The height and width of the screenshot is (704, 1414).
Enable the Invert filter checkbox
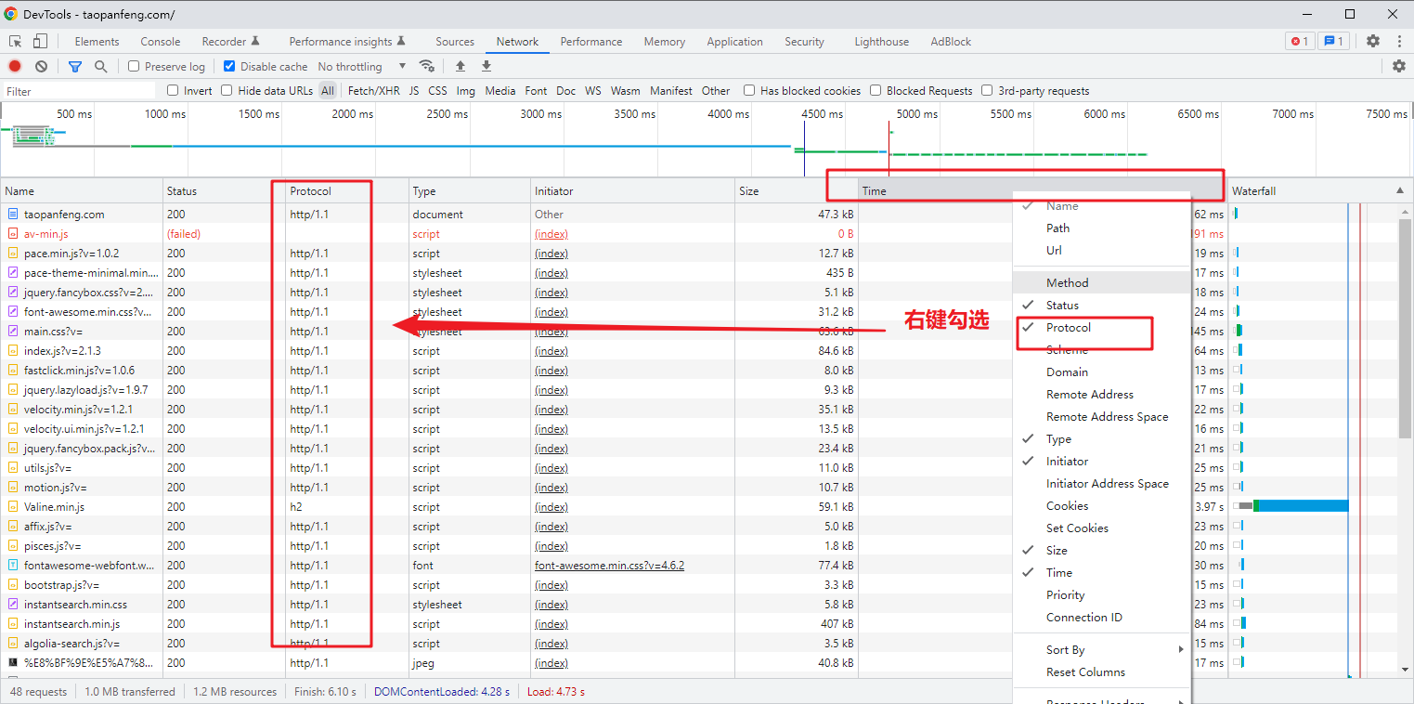[173, 90]
